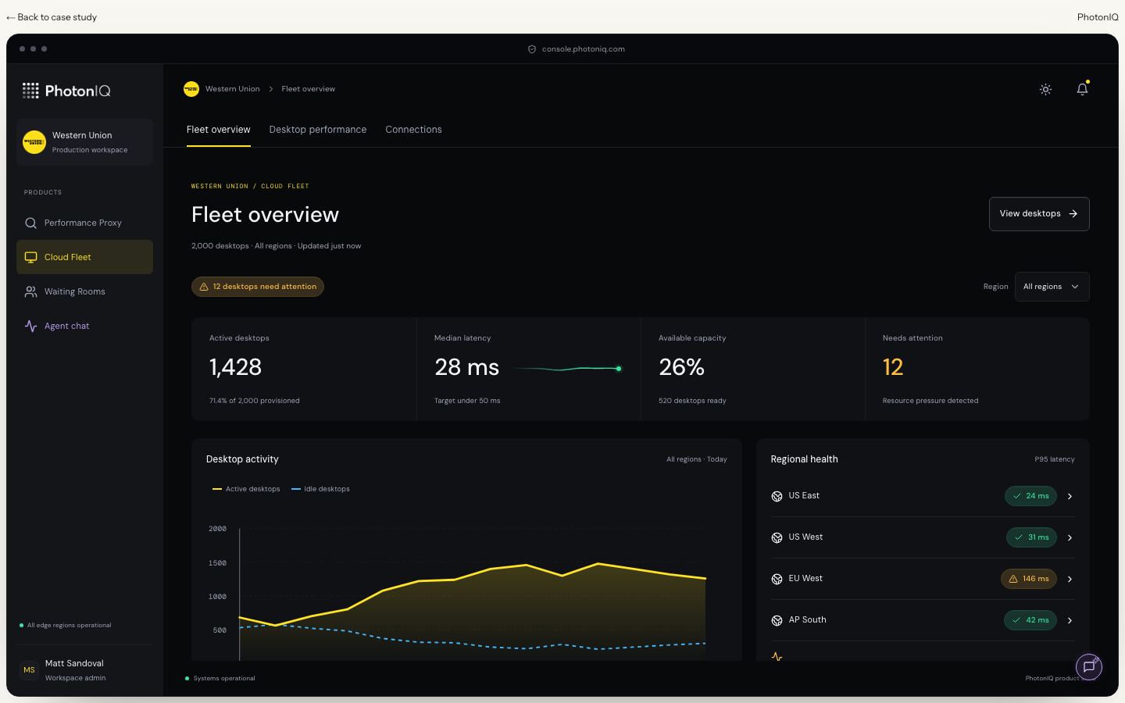
Task: Click the globe icon beside US East
Action: click(777, 496)
